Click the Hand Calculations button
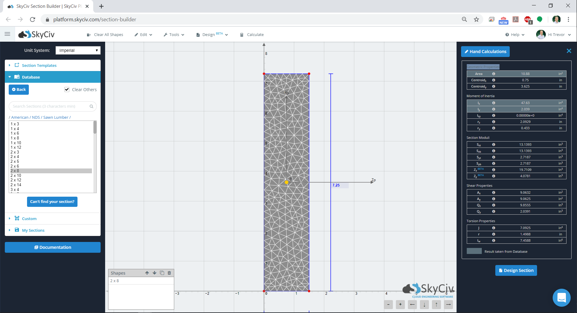The height and width of the screenshot is (313, 577). click(x=485, y=52)
